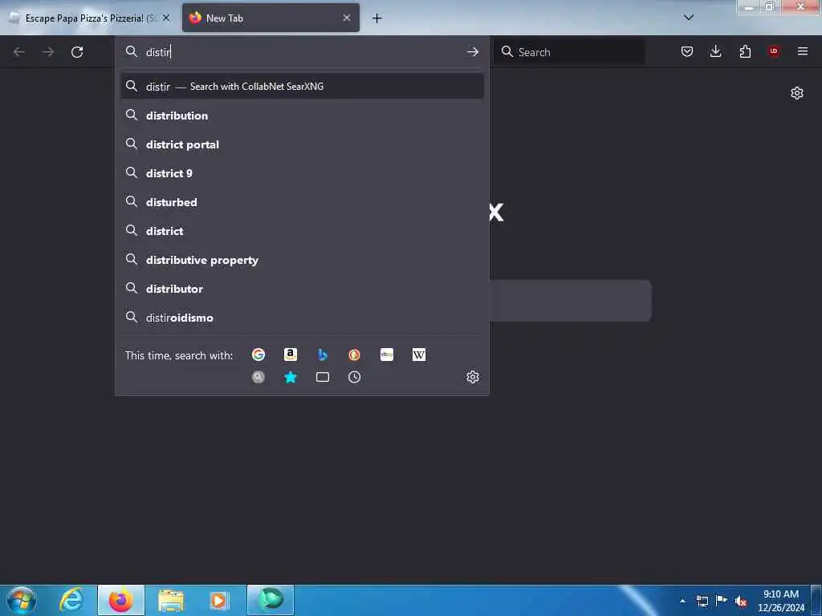822x616 pixels.
Task: Open the Pocket save icon
Action: pyautogui.click(x=687, y=51)
